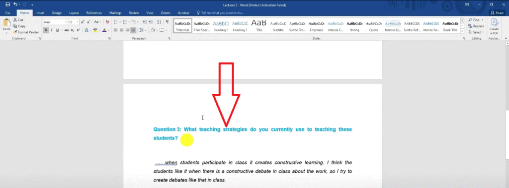Open the Select dropdown in Editing group

(x=476, y=32)
